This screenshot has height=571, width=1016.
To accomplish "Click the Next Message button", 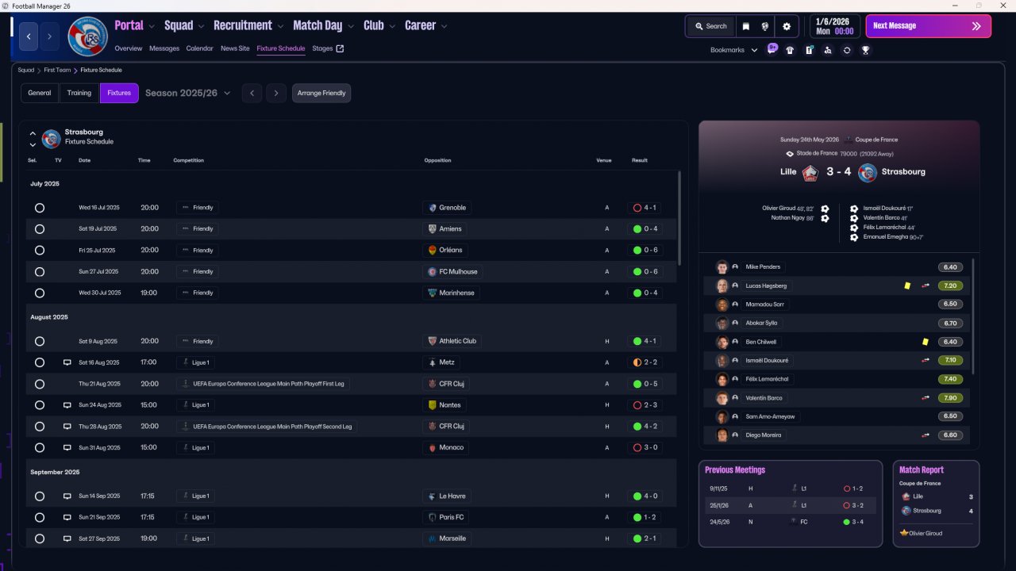I will point(928,26).
